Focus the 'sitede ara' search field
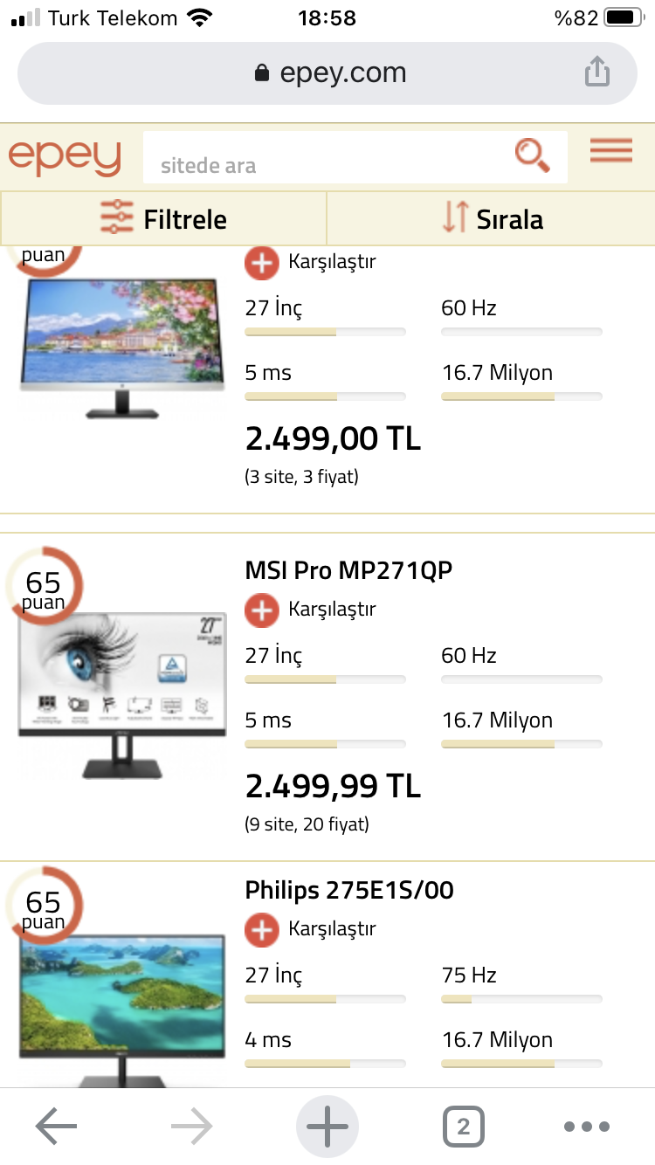This screenshot has height=1165, width=655. point(327,165)
